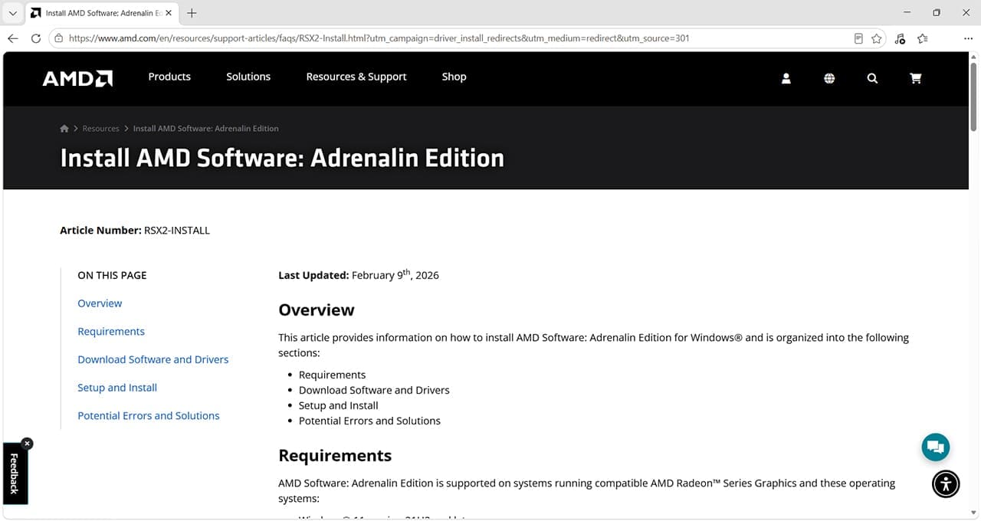
Task: Open the Products menu
Action: coord(169,77)
